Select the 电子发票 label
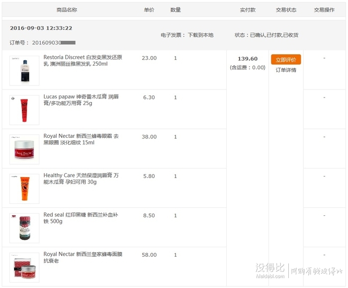 point(173,35)
